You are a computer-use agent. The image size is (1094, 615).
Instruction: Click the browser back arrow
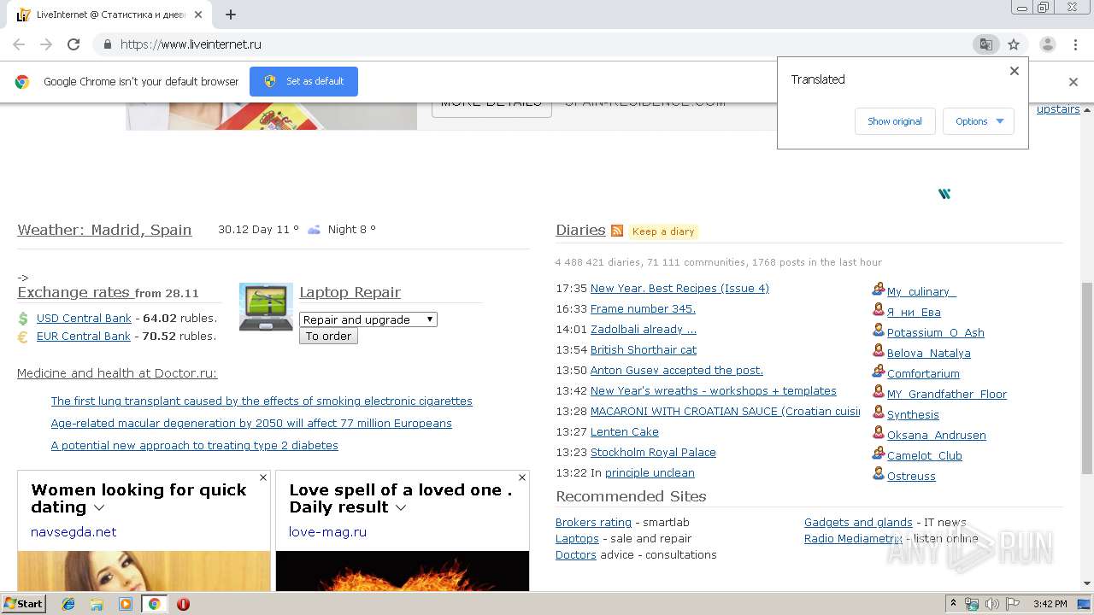coord(19,44)
